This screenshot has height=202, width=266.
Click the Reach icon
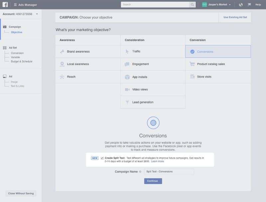coord(62,77)
